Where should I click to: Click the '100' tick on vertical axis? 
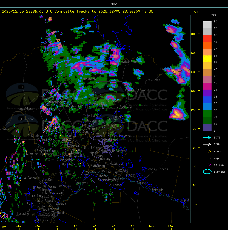click(x=193, y=110)
